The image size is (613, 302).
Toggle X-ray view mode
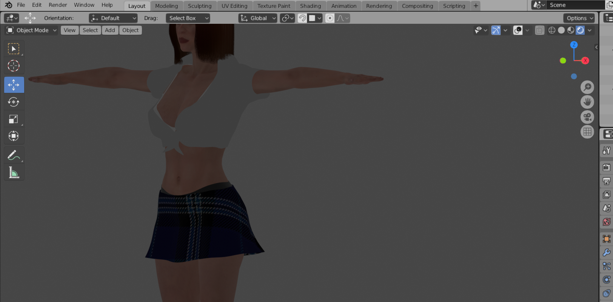click(539, 30)
